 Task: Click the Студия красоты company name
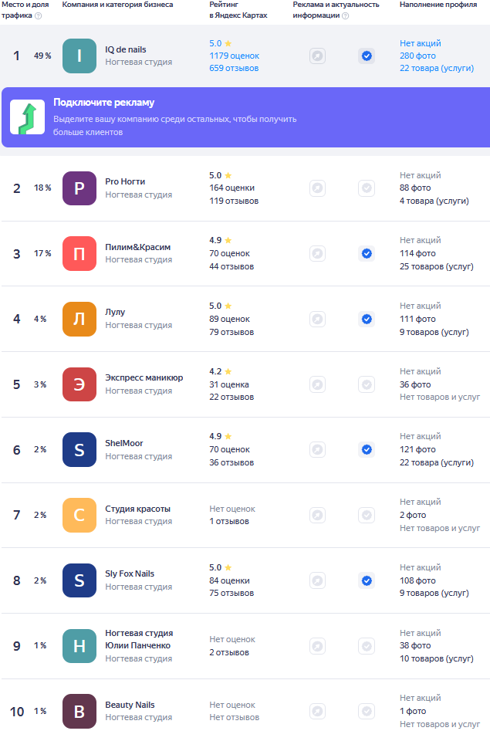pyautogui.click(x=137, y=509)
